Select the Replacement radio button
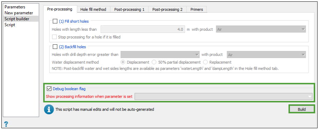This screenshot has width=320, height=130. [205, 62]
